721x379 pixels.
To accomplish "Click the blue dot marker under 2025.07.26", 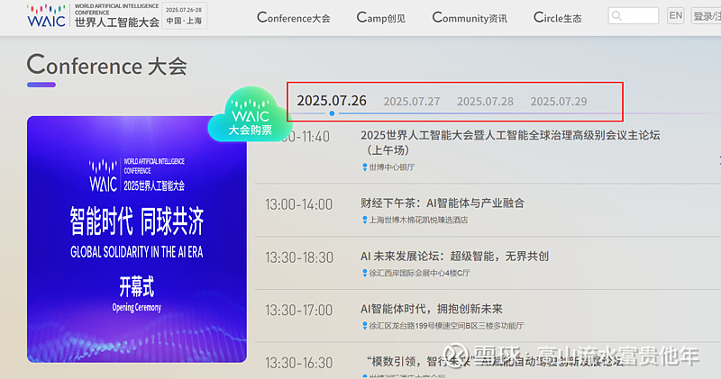I will 332,113.
